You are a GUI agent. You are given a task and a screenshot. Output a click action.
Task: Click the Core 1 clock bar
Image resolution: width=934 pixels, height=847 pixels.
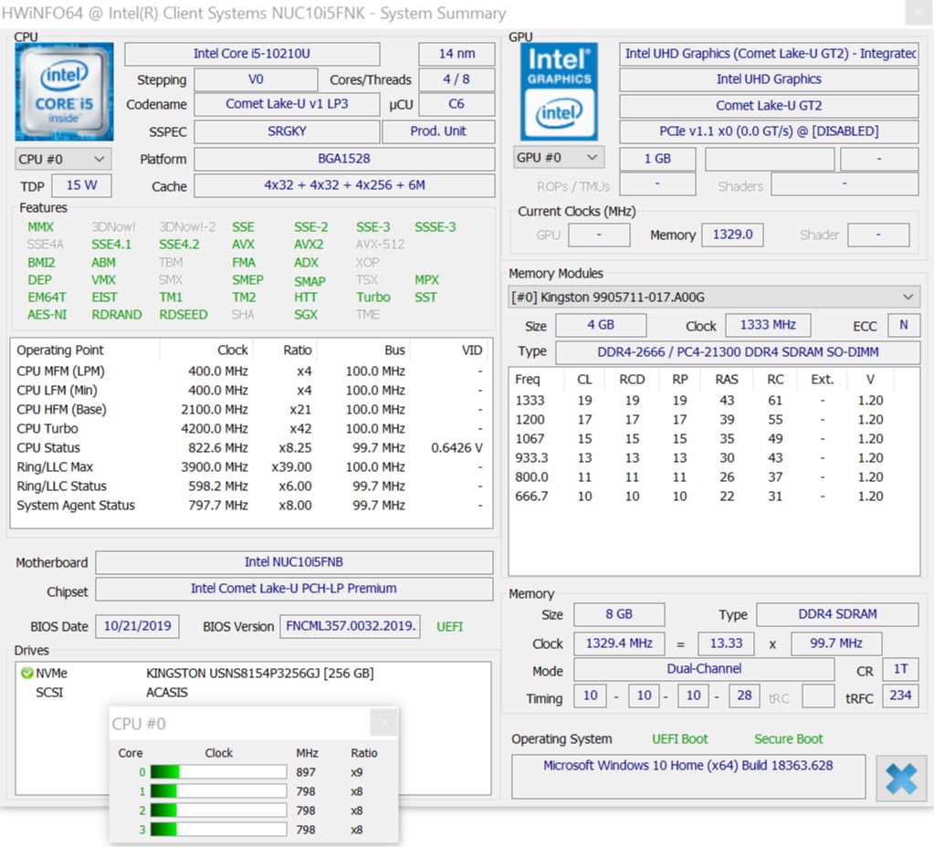(x=218, y=791)
